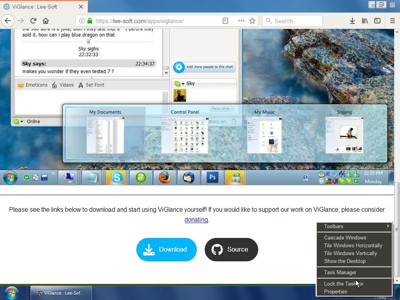Go back to the previous page
The width and height of the screenshot is (400, 300).
pos(8,21)
